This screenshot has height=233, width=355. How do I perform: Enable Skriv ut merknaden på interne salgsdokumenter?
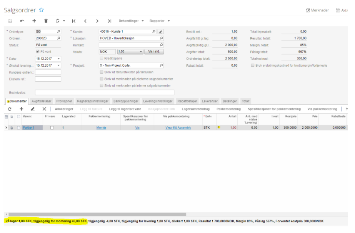[102, 86]
